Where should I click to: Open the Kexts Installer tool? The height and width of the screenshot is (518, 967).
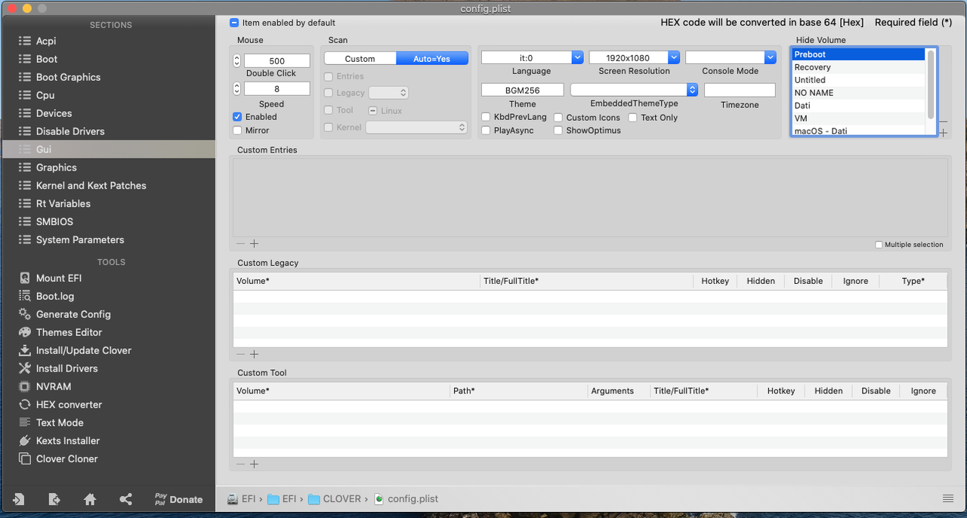(68, 441)
